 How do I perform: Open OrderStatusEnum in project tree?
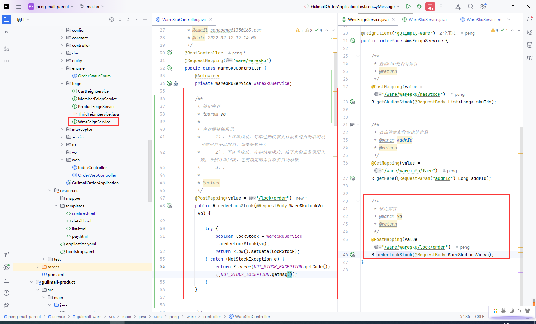94,76
